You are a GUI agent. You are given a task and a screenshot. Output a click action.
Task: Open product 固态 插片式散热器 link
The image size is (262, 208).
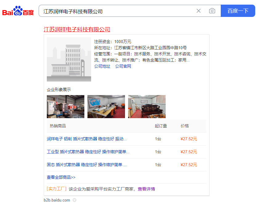(x=87, y=165)
